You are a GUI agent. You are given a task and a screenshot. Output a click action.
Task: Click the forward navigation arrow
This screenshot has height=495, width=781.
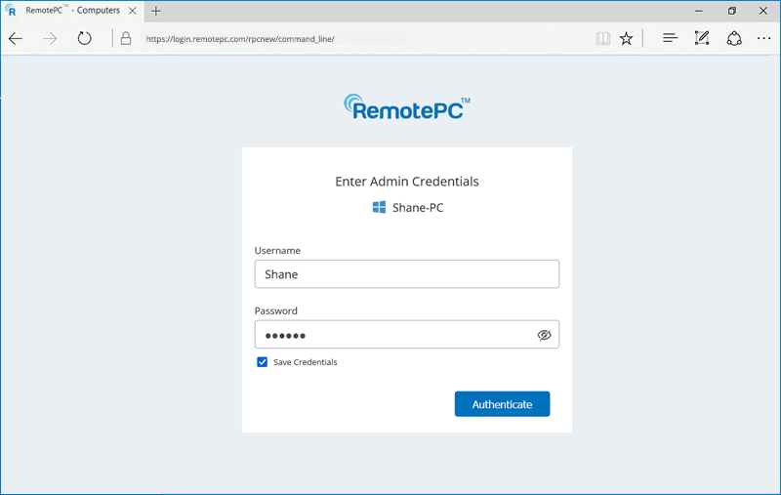(x=50, y=39)
